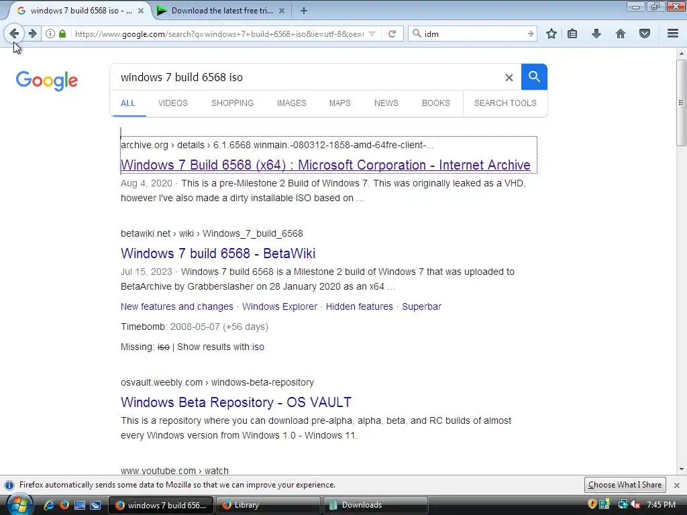Select the VIDEOS results tab
The image size is (687, 515).
[x=172, y=103]
